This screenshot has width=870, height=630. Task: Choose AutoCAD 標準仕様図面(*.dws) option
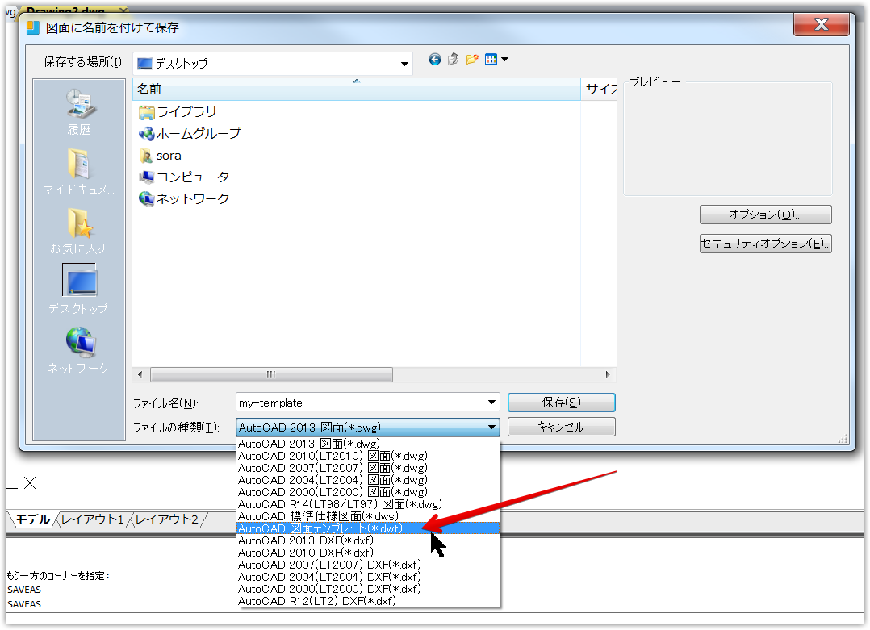[368, 516]
